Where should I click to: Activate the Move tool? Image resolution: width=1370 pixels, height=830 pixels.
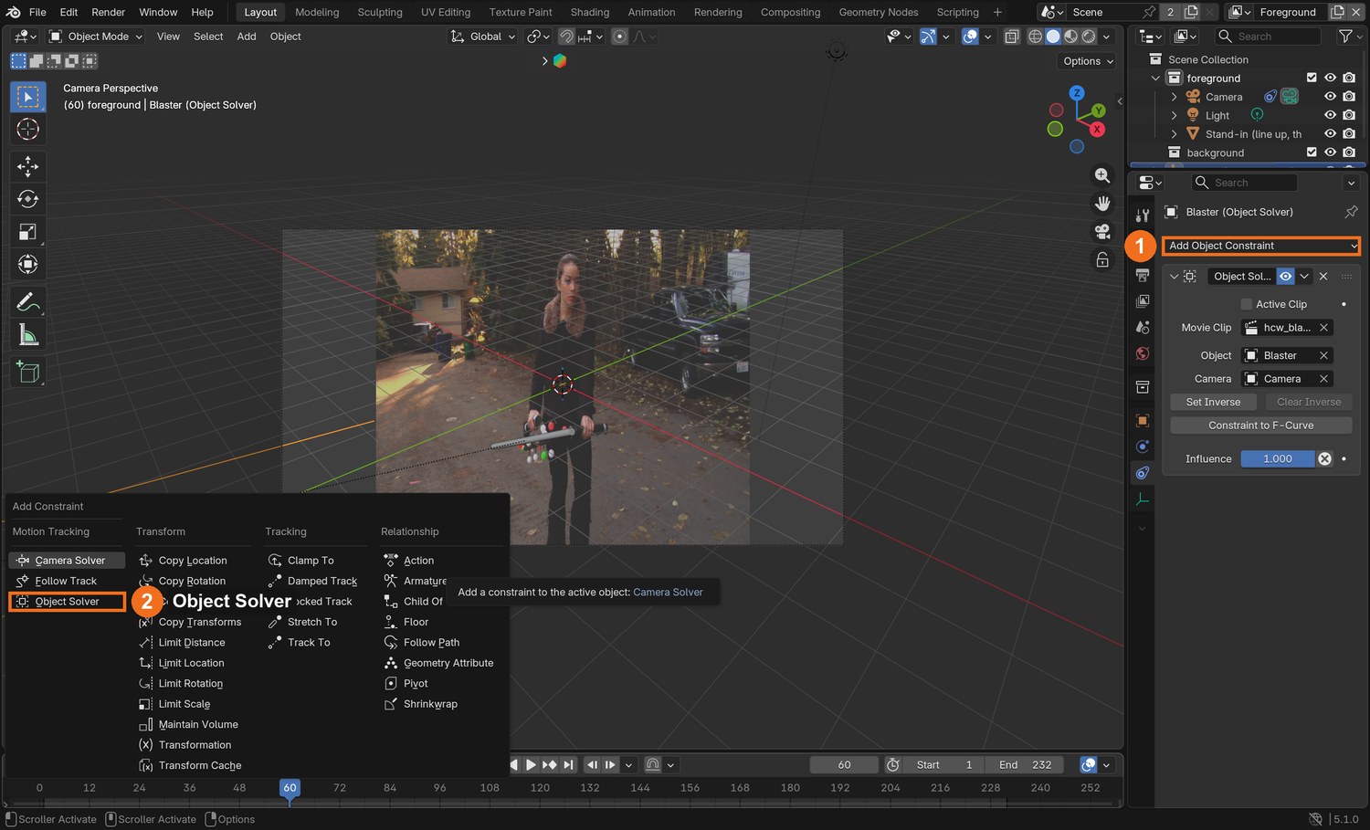click(27, 166)
